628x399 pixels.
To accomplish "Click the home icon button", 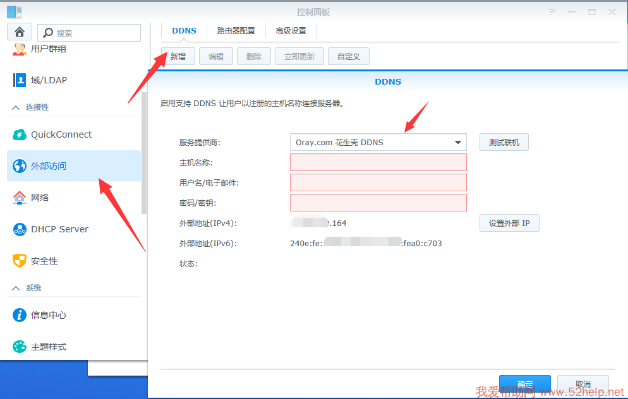I will pos(20,32).
